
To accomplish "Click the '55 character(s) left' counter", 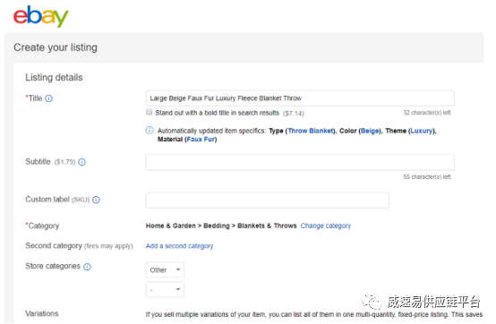I will click(x=427, y=177).
